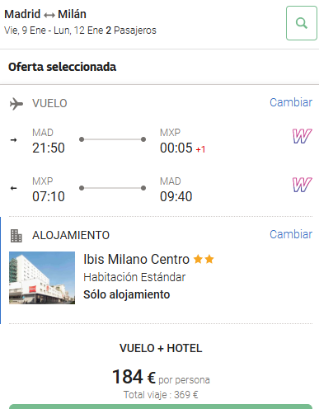The image size is (319, 409).
Task: Select the 00:05 +1 MXP arrival time
Action: tap(182, 148)
